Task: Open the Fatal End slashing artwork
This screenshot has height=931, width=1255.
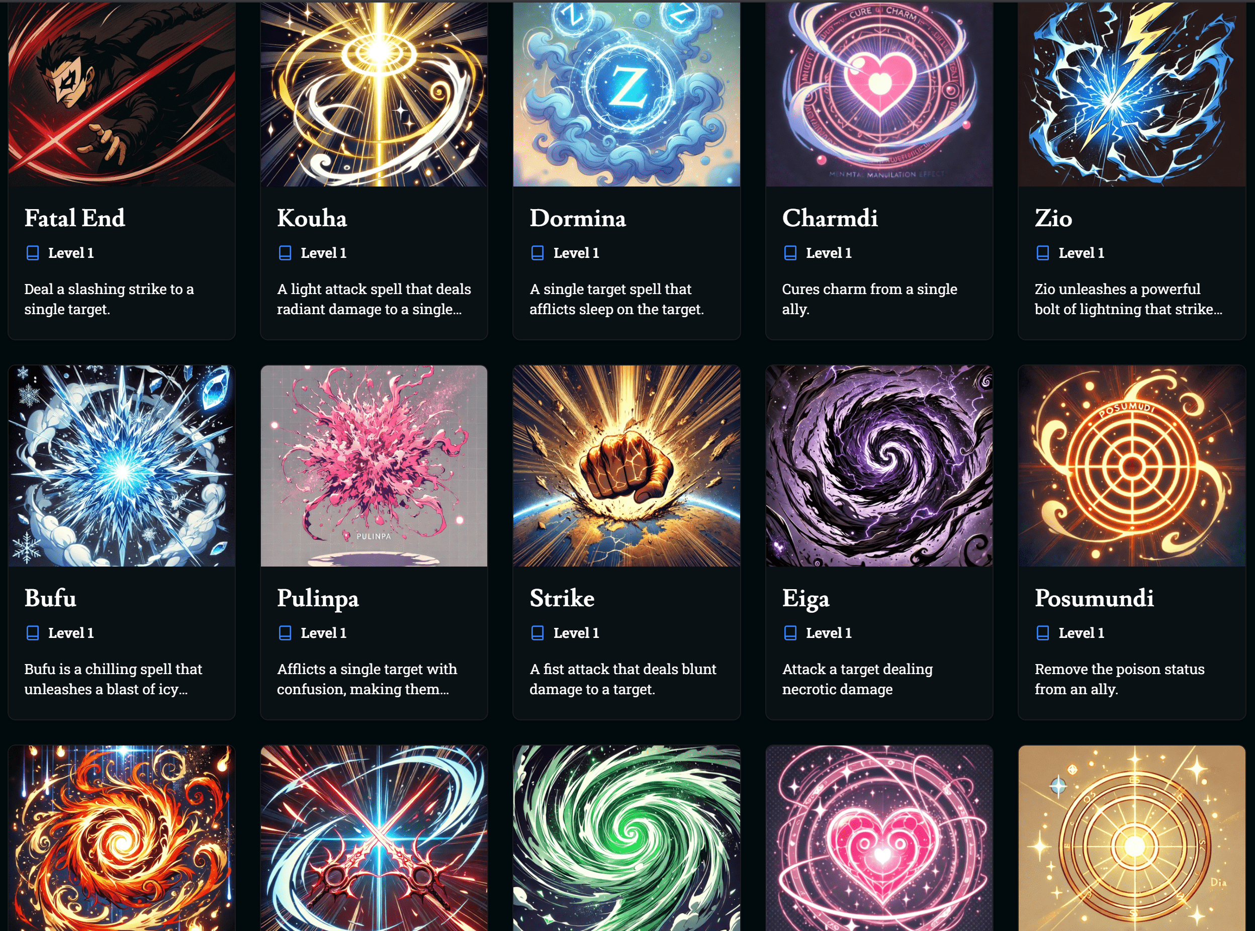Action: click(122, 94)
